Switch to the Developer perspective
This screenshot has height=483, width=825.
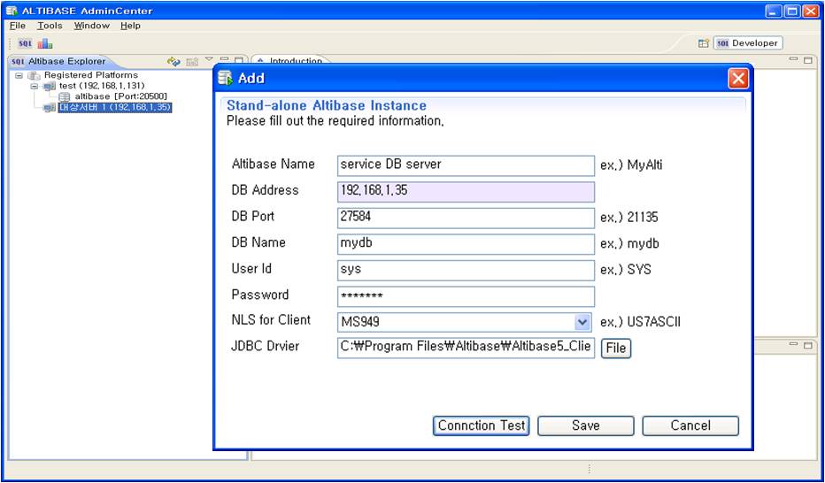point(748,43)
